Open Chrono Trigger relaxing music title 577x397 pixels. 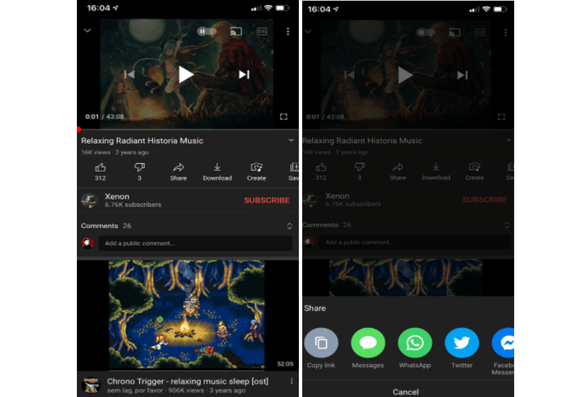tap(188, 381)
